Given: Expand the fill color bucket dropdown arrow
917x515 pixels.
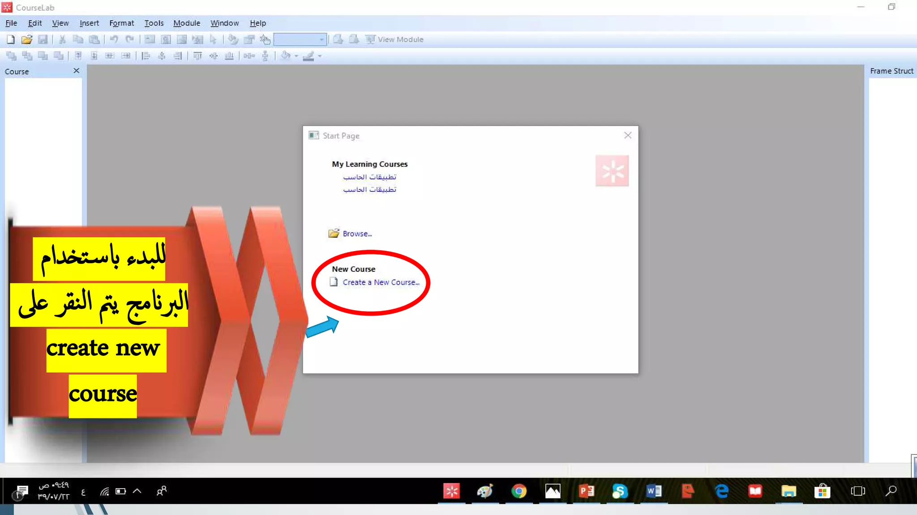Looking at the screenshot, I should coord(296,56).
